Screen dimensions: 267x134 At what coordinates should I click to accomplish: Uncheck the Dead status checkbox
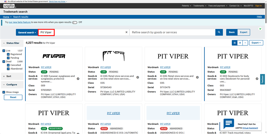coord(4,62)
